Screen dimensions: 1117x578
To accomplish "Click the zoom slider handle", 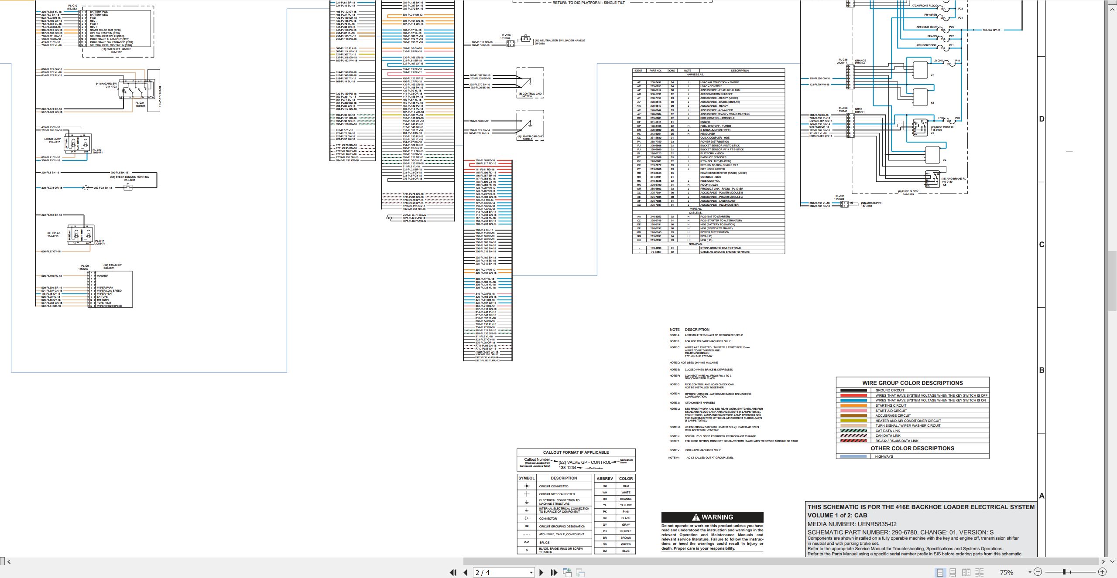I will [1064, 572].
